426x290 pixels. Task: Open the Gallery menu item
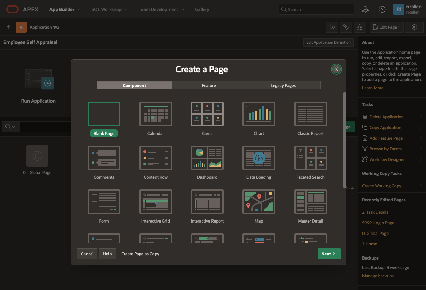(x=202, y=9)
